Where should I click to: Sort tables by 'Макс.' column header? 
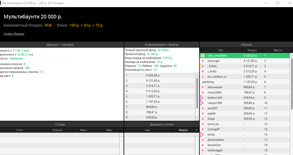pos(84,130)
